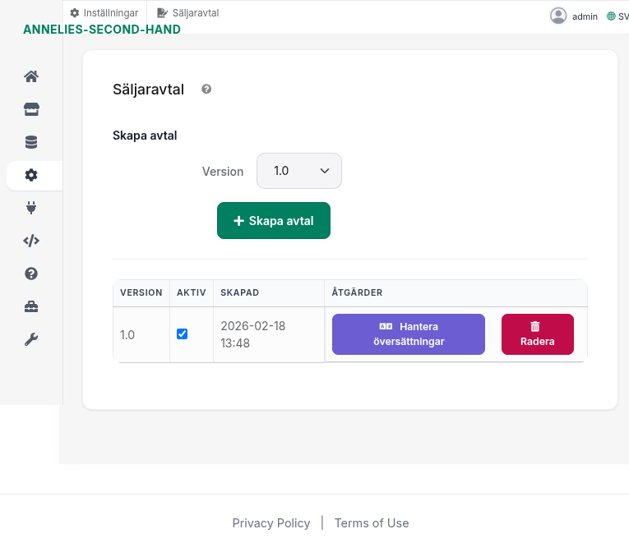Open the database icon in sidebar
This screenshot has height=552, width=629.
pyautogui.click(x=31, y=142)
